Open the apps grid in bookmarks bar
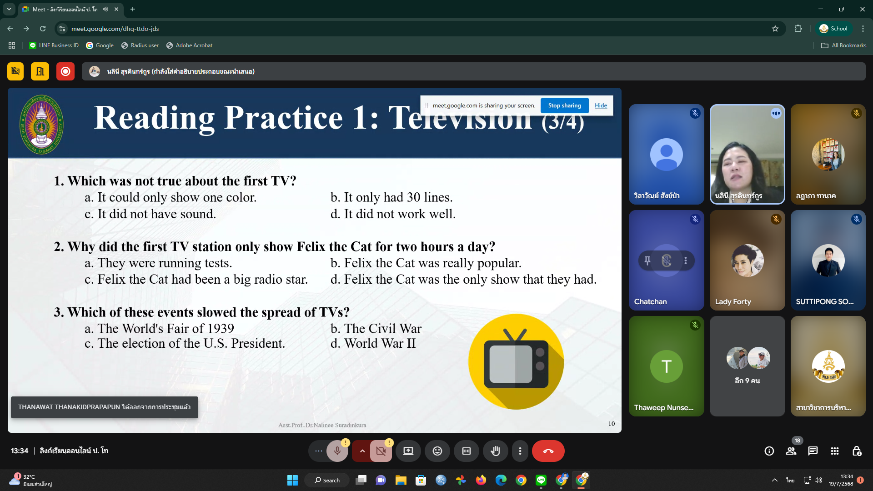Image resolution: width=873 pixels, height=491 pixels. pos(12,45)
